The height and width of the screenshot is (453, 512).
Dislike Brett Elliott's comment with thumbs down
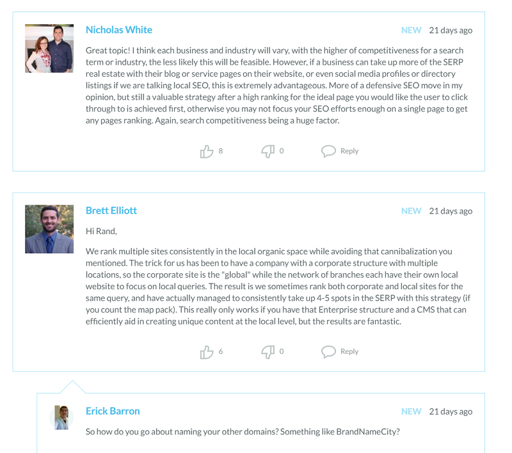point(268,351)
